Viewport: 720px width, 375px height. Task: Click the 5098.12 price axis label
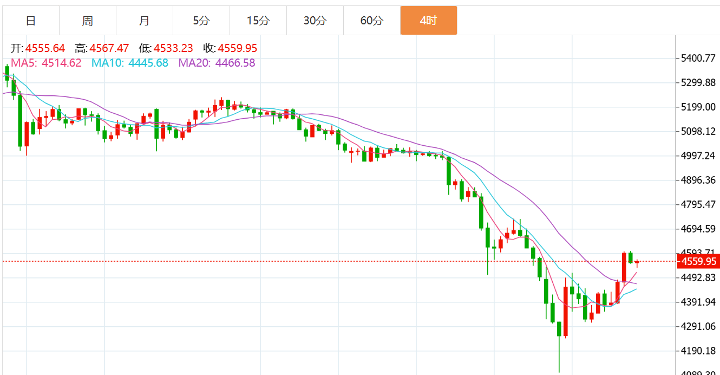[699, 131]
